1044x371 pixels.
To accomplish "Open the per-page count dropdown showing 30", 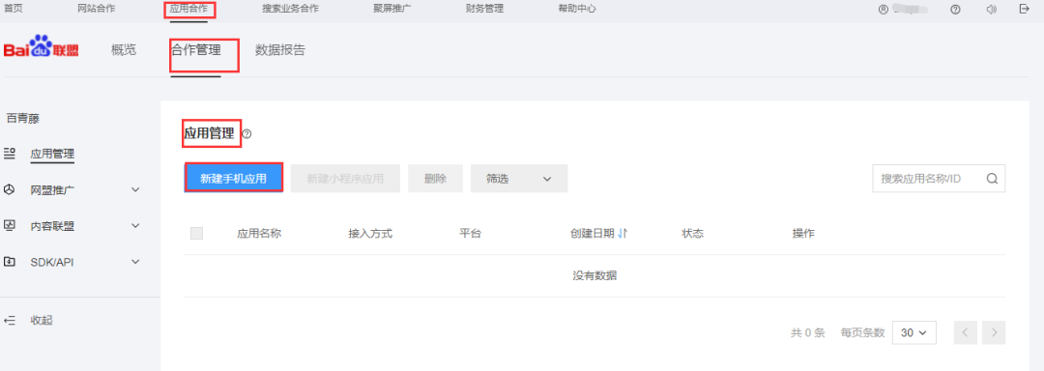I will click(914, 332).
